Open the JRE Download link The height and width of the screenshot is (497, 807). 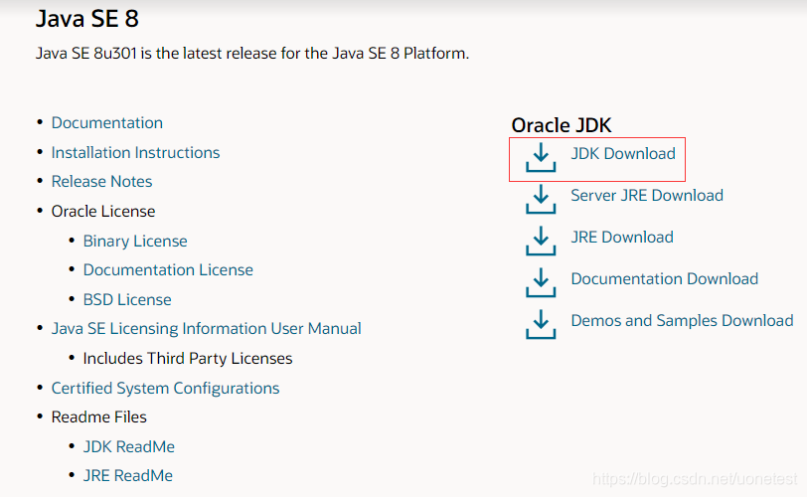622,237
